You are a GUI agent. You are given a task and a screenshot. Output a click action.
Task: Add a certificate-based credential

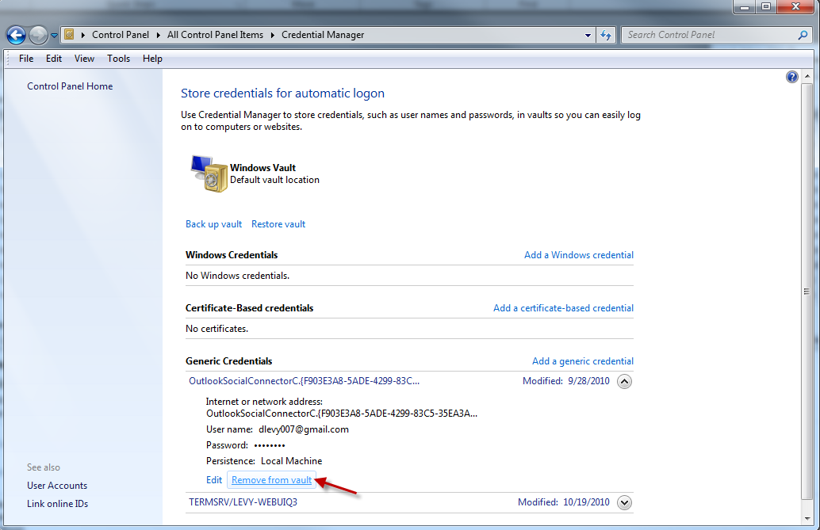tap(563, 308)
